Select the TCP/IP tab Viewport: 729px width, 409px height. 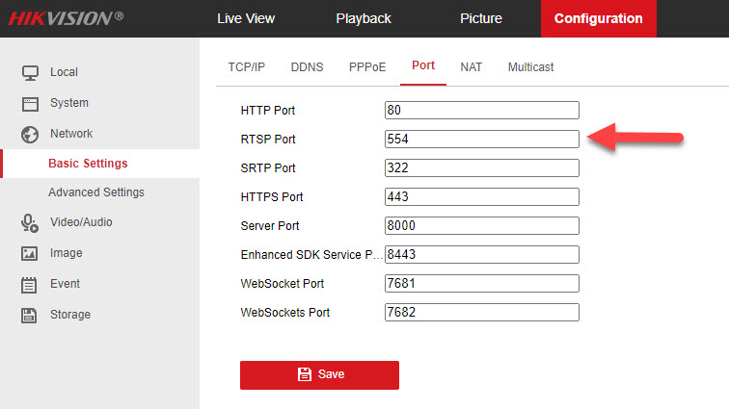(246, 67)
